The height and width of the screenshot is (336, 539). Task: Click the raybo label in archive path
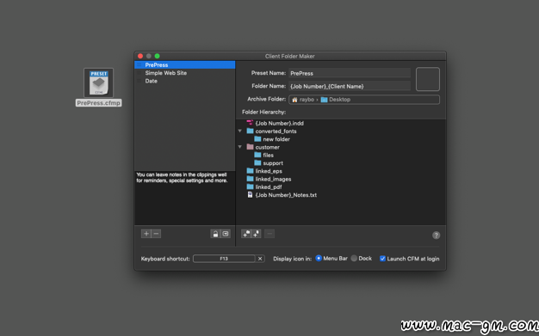(307, 100)
